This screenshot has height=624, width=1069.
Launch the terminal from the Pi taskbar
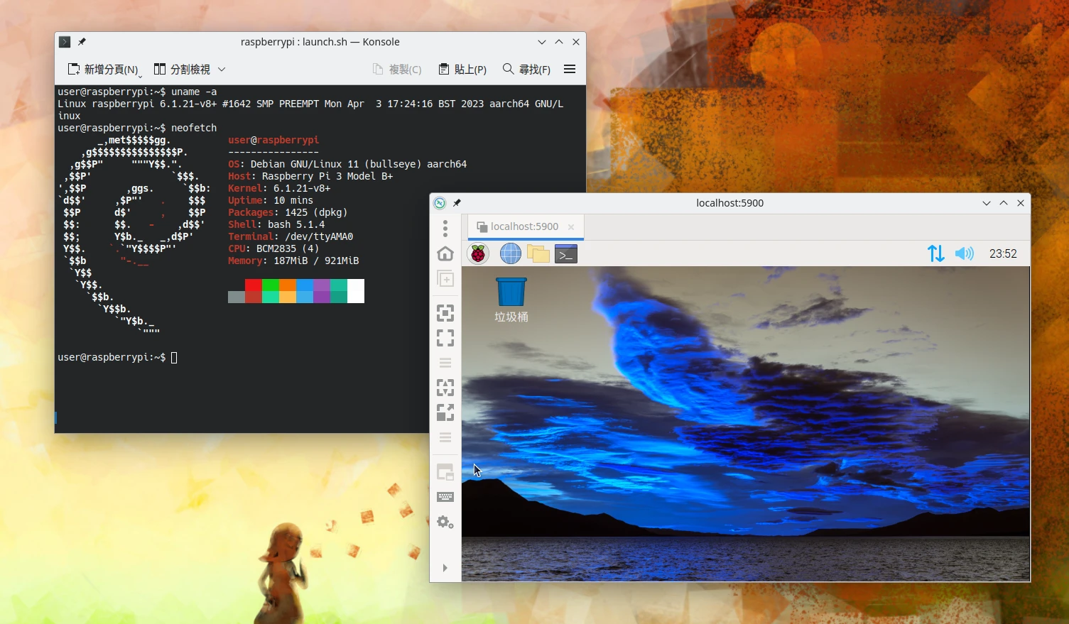pyautogui.click(x=565, y=253)
